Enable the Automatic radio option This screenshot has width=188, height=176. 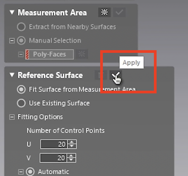click(30, 172)
